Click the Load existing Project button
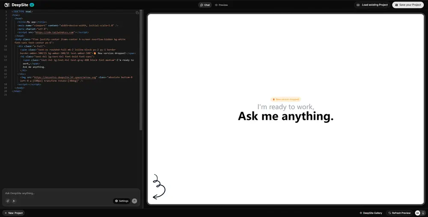Image resolution: width=428 pixels, height=217 pixels. (x=372, y=5)
